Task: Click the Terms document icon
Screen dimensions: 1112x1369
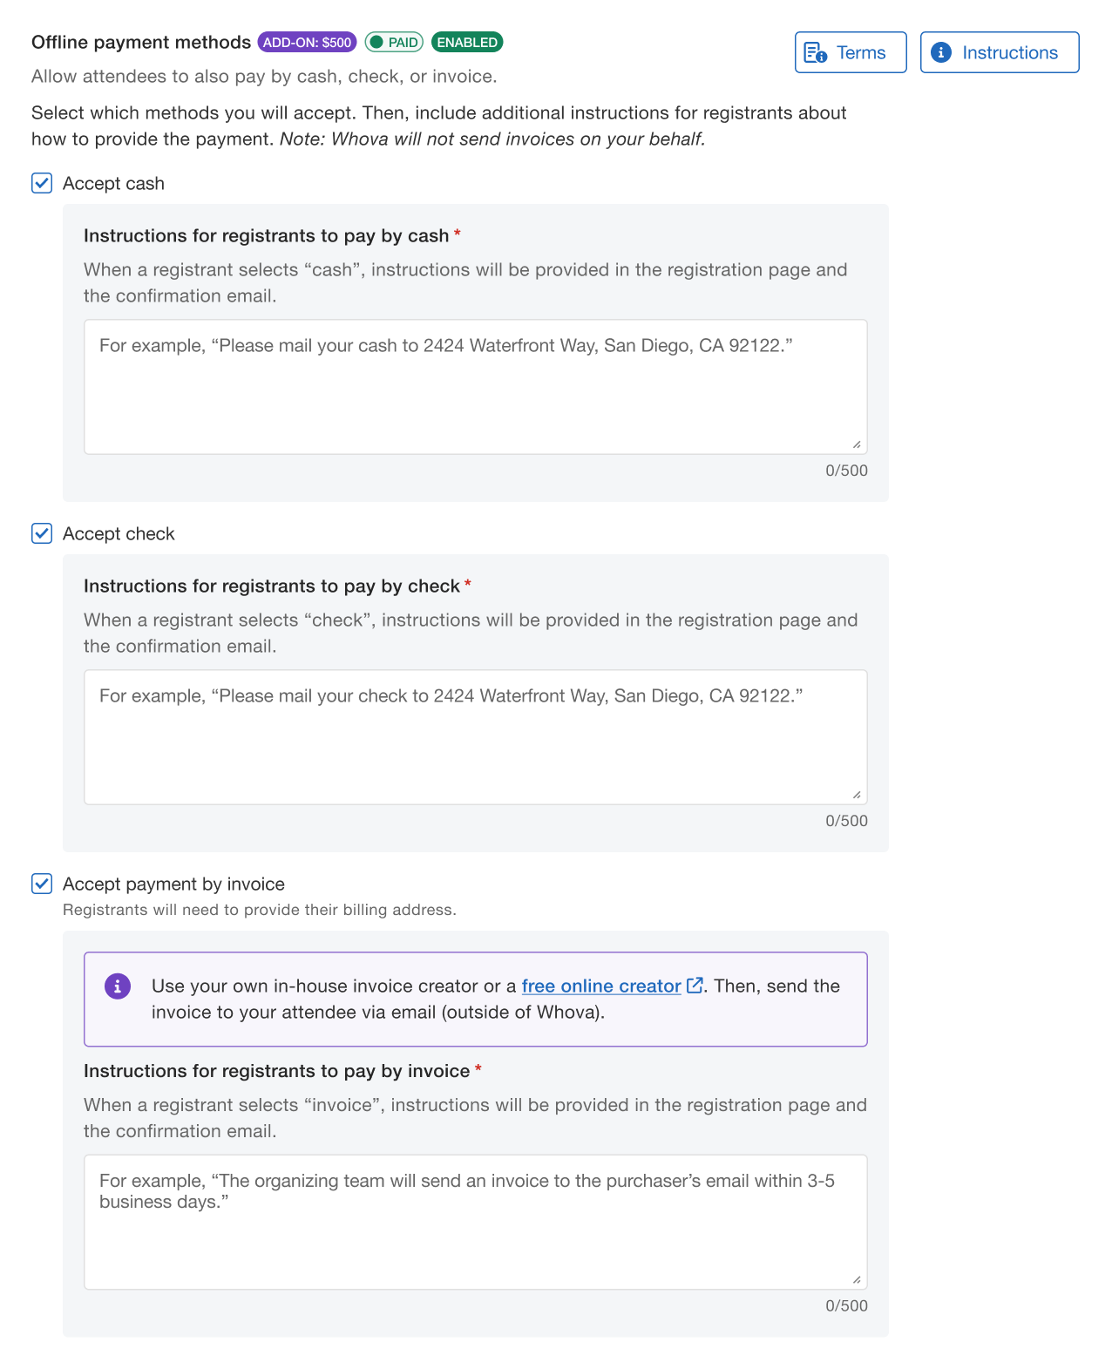Action: point(816,52)
